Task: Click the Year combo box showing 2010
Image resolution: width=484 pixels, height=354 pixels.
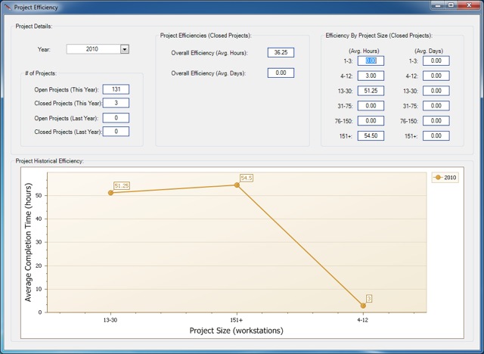Action: pos(93,49)
